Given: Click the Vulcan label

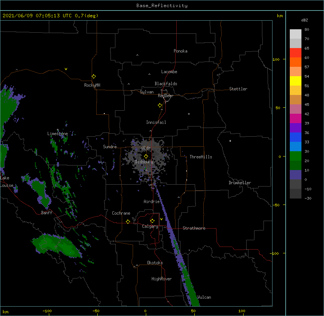Looking at the screenshot, I should coord(204,297).
